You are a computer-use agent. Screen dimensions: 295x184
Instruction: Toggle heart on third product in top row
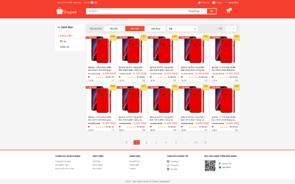click(x=151, y=77)
